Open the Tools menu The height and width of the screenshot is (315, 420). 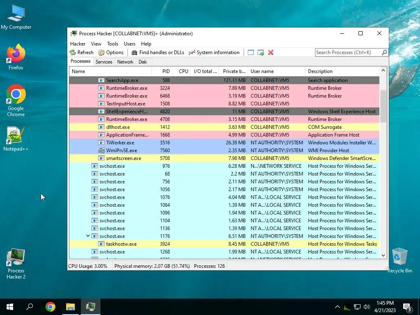point(112,43)
